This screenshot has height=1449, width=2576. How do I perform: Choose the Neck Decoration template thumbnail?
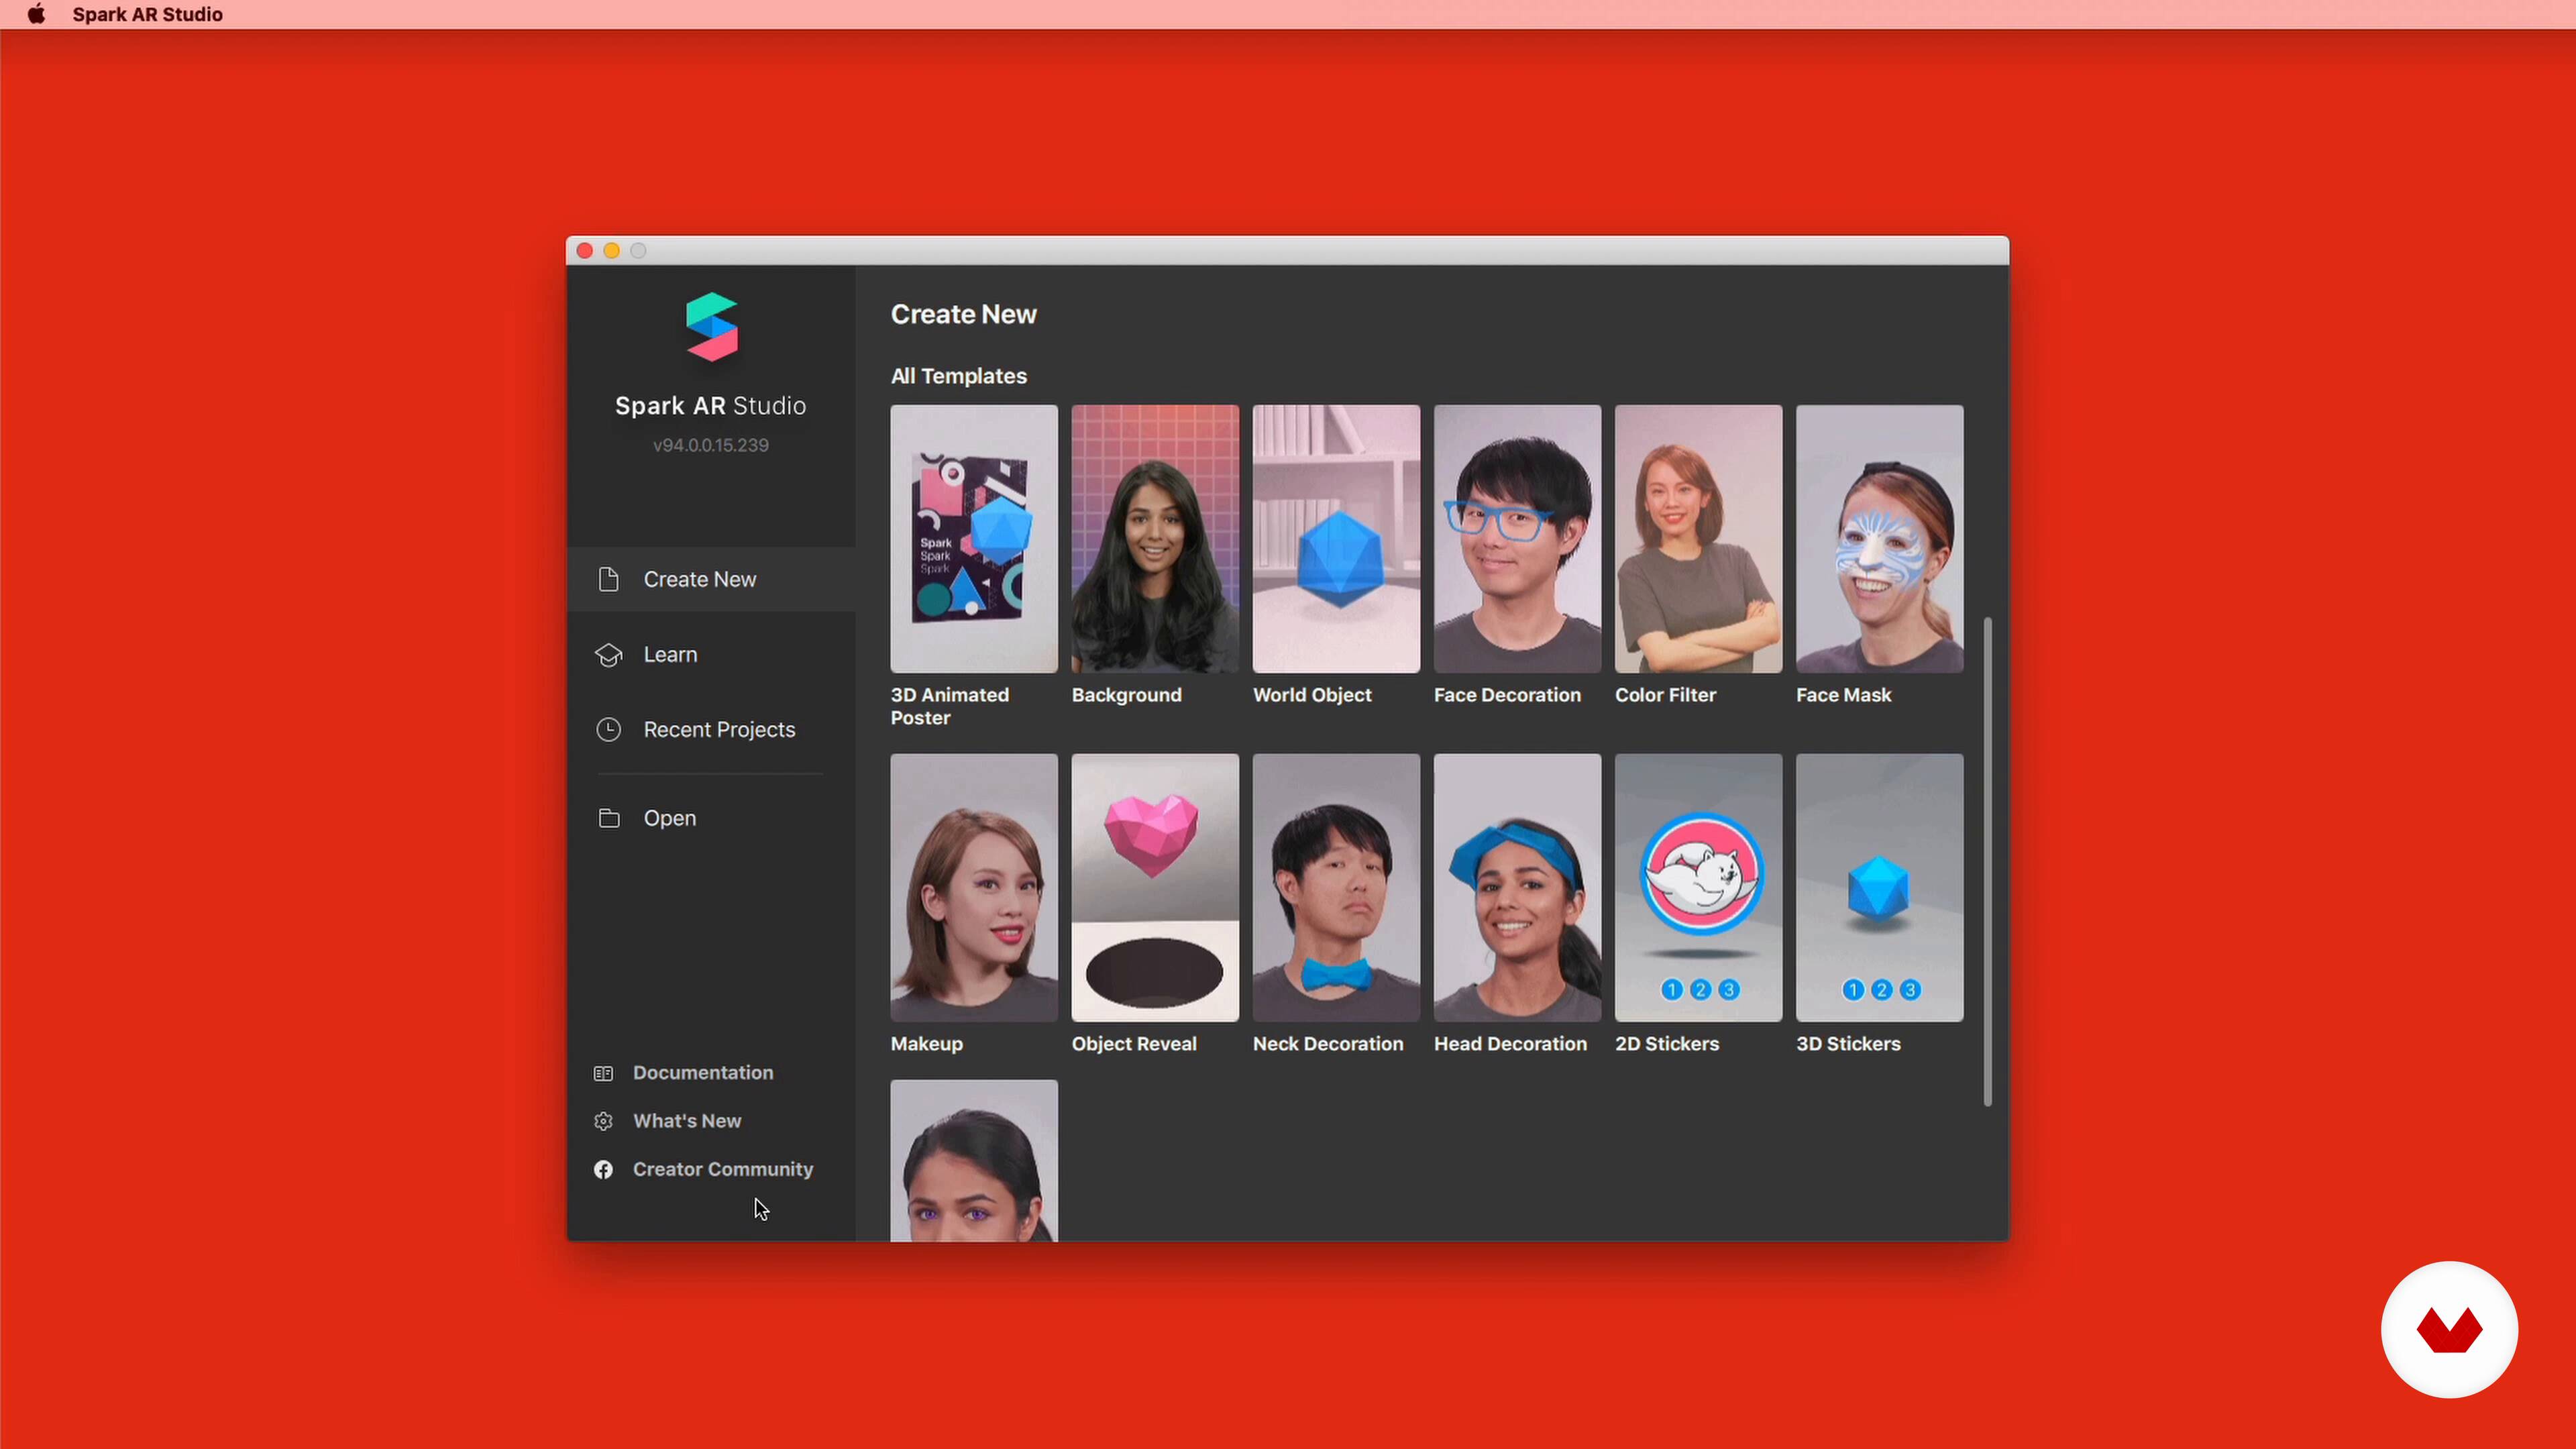tap(1336, 888)
